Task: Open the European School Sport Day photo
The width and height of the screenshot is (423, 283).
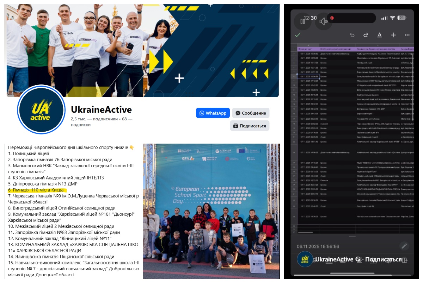Action: point(211,210)
